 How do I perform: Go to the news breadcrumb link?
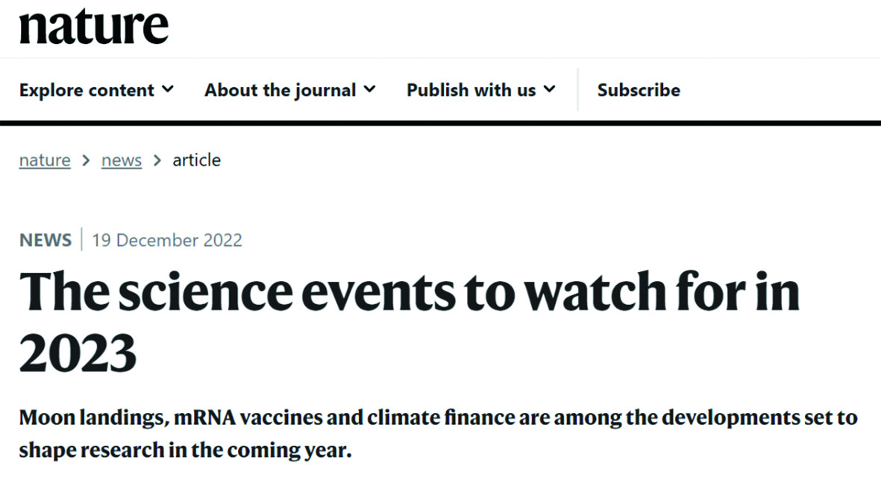point(122,160)
